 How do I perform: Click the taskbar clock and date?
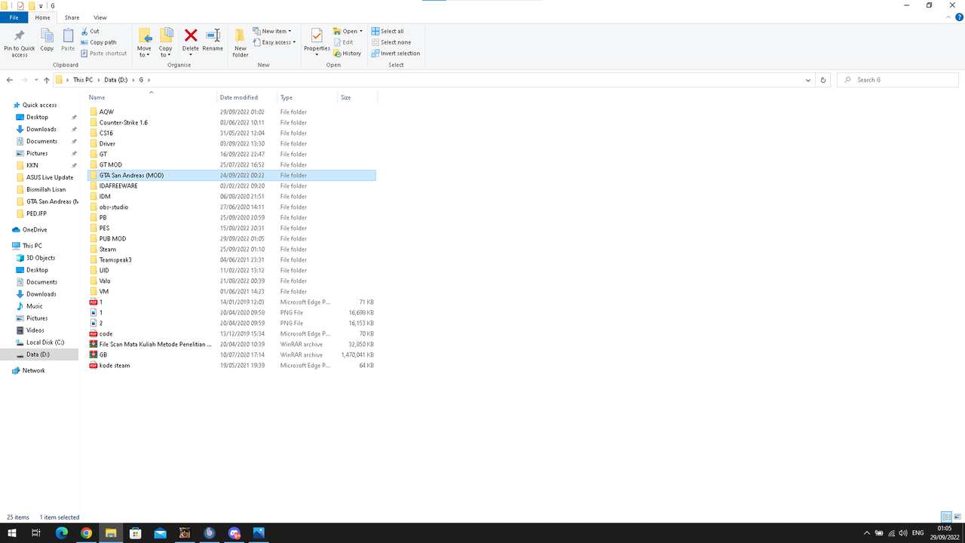coord(945,532)
